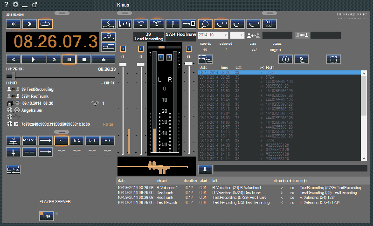Click the channel swap icon at lower left
The width and height of the screenshot is (373, 226).
14,170
